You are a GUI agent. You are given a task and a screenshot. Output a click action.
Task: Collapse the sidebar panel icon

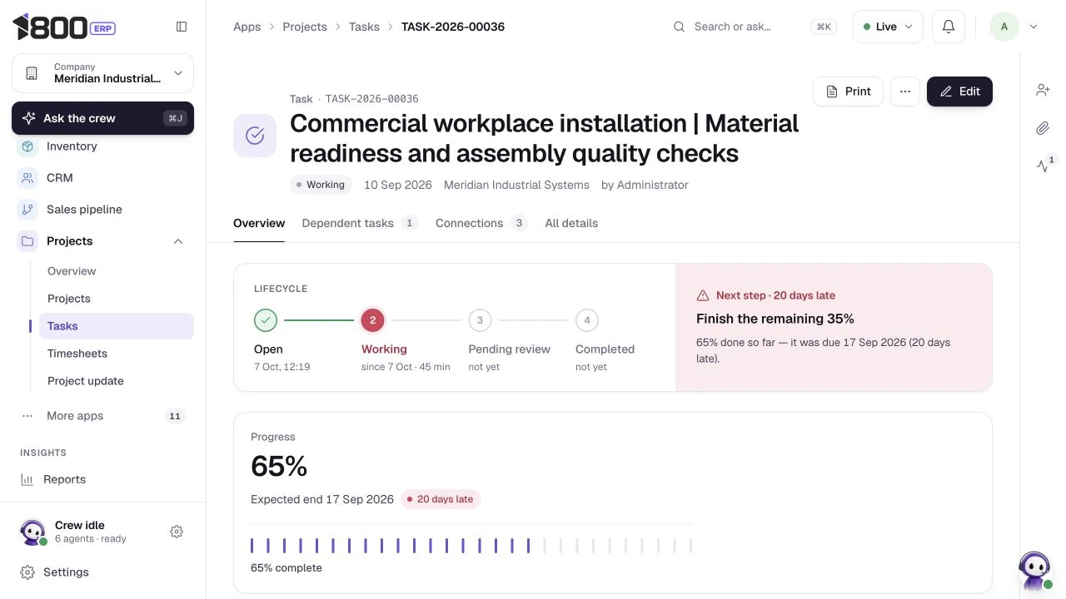(x=182, y=27)
